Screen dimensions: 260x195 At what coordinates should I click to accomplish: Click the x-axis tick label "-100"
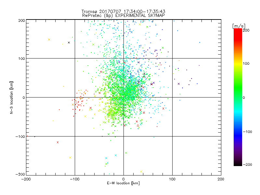click(x=75, y=179)
